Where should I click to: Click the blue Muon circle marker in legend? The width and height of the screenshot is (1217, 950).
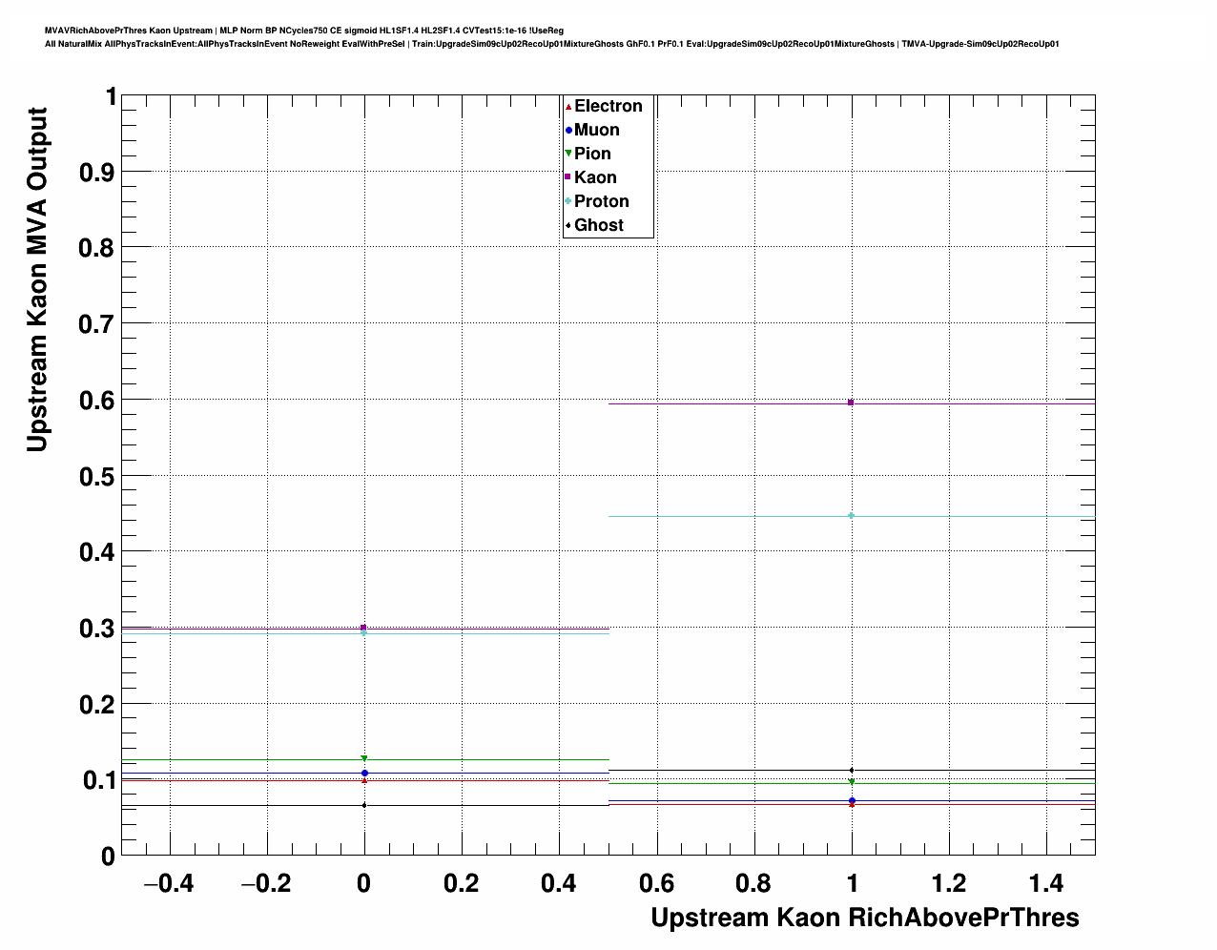coord(568,130)
